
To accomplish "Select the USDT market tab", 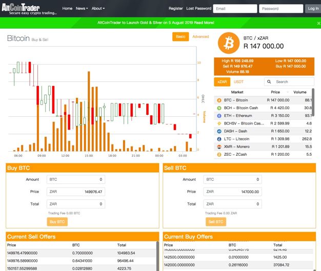I will (238, 82).
